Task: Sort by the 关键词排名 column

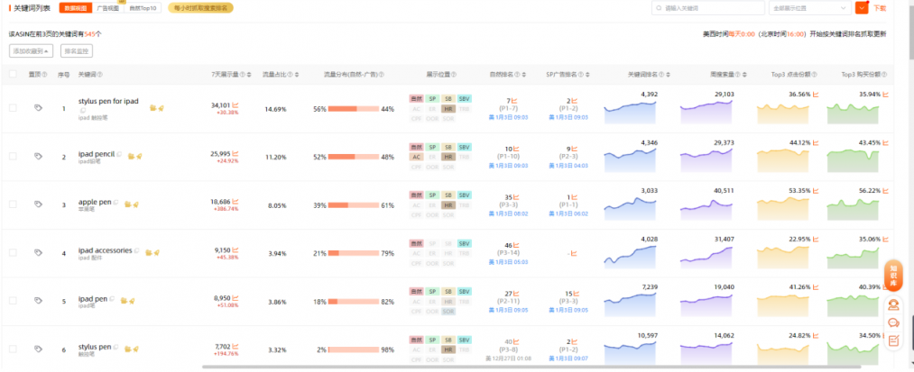Action: point(669,75)
